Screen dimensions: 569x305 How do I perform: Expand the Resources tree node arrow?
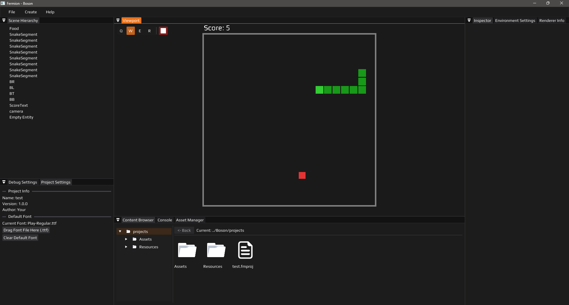click(x=126, y=247)
